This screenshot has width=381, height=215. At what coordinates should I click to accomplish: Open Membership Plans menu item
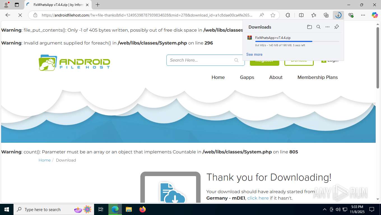pos(317,77)
